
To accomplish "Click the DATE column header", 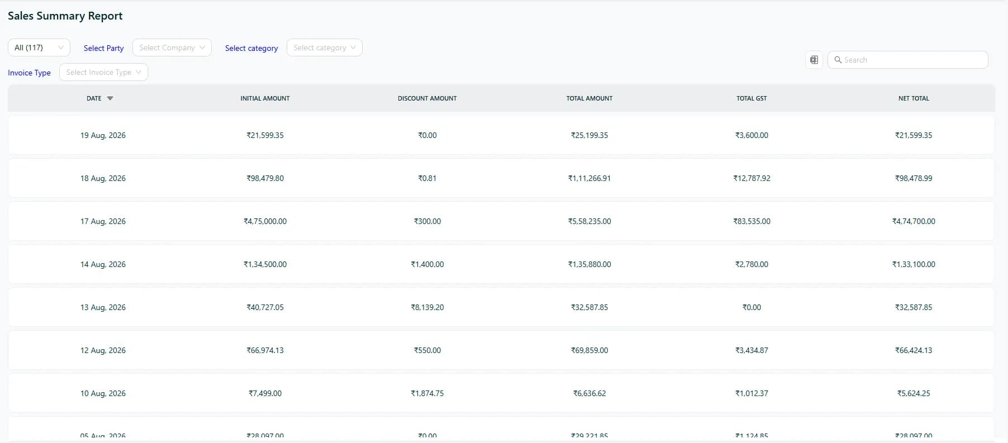I will [x=94, y=98].
